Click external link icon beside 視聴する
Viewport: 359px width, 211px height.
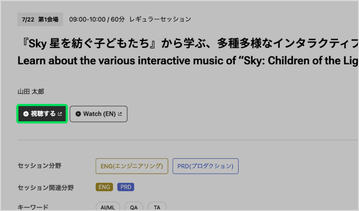point(60,114)
